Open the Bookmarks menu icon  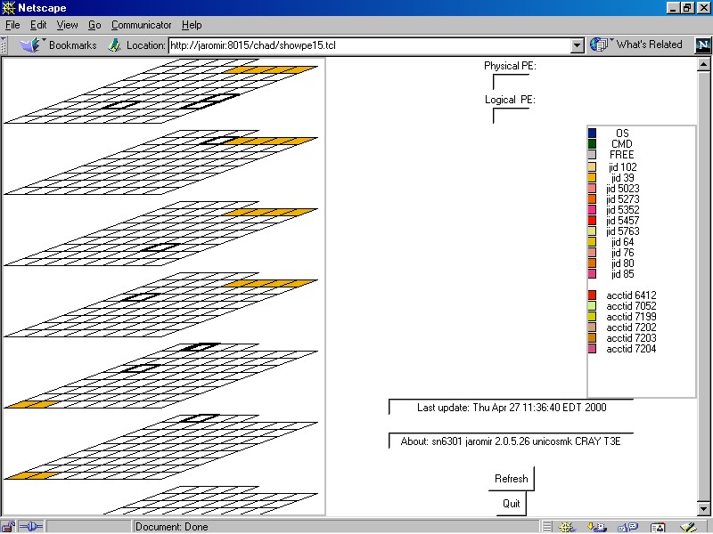(x=31, y=44)
